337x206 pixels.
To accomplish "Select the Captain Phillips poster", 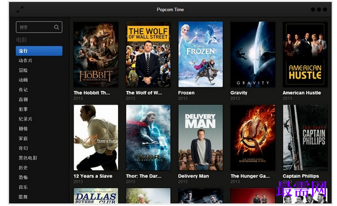I will pos(305,138).
